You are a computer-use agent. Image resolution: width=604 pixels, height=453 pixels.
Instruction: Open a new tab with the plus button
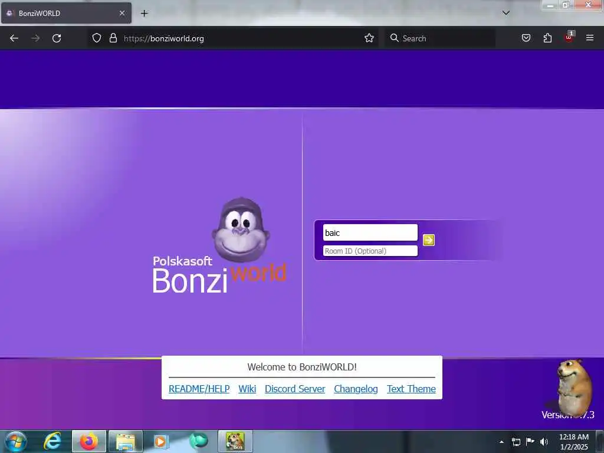(x=144, y=13)
